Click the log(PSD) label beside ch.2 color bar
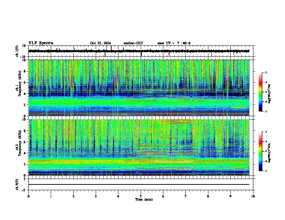Viewport: 285px width, 220px height. pyautogui.click(x=269, y=153)
